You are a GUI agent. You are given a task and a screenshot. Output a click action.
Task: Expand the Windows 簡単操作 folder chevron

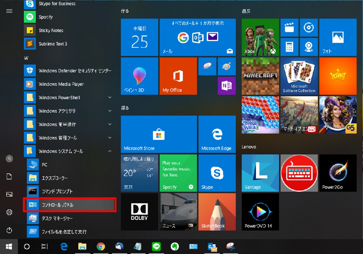point(110,124)
